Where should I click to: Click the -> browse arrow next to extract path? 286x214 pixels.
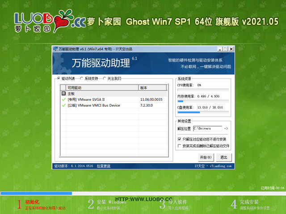(x=226, y=128)
